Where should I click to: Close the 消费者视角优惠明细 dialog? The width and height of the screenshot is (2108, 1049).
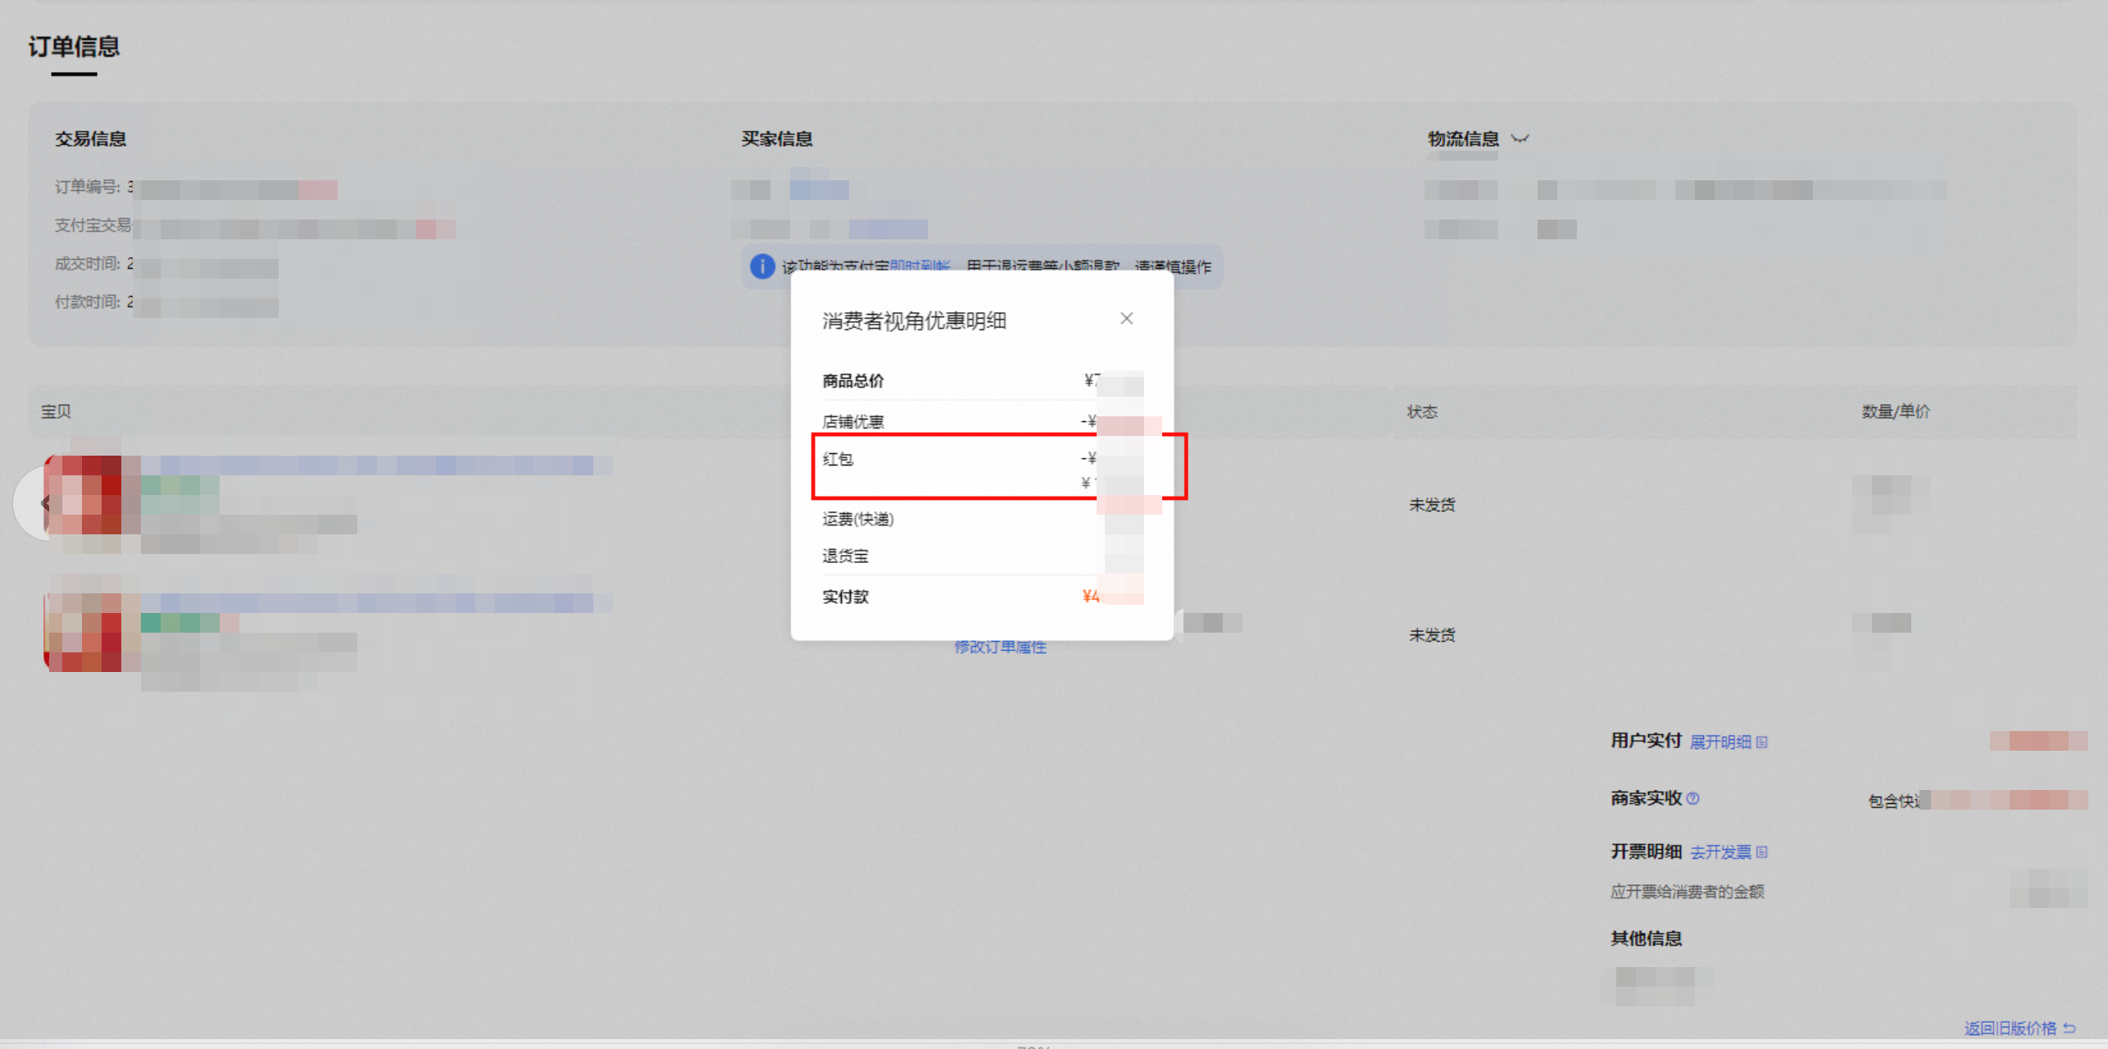pos(1126,319)
